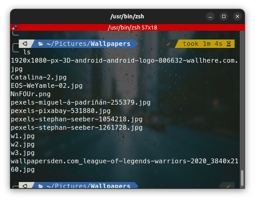
Task: Click the w2.jpg filename in the listing
Action: pos(23,144)
